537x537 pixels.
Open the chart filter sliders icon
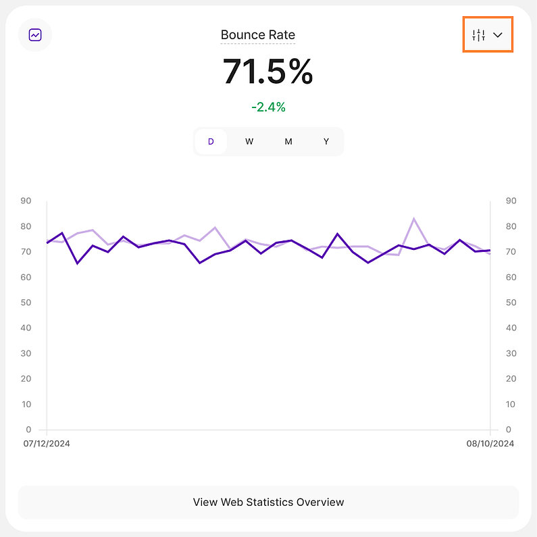pyautogui.click(x=479, y=35)
